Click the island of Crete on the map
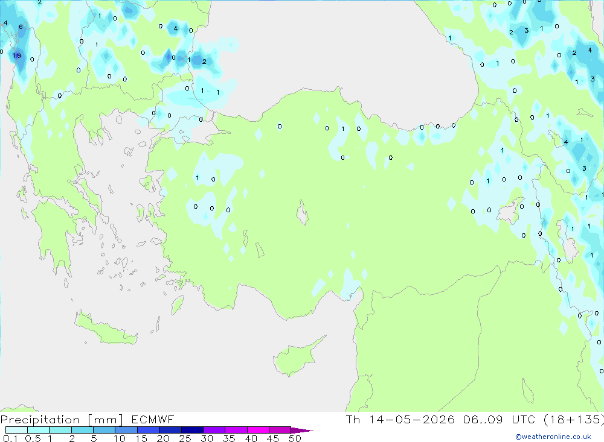 (x=106, y=328)
